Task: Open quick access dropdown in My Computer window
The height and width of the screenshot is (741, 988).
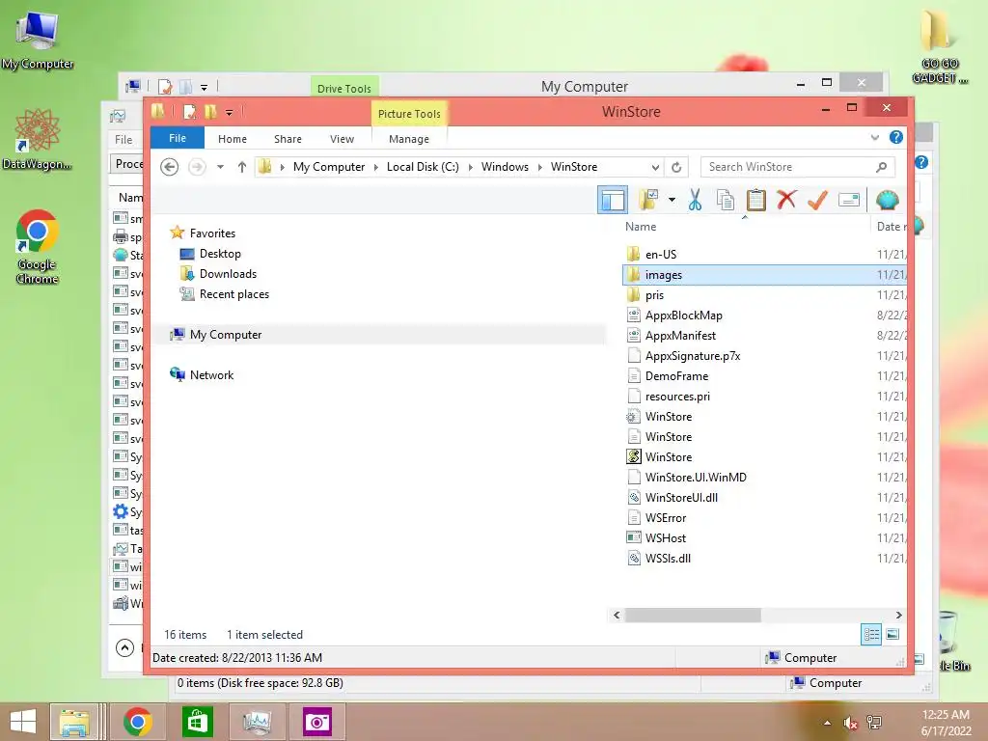Action: (x=205, y=88)
